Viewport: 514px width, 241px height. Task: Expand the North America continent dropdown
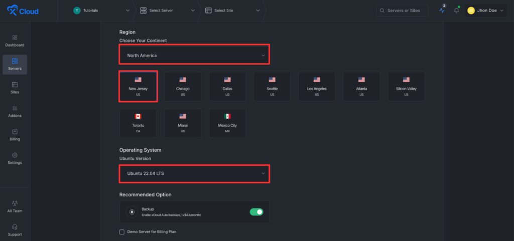point(194,55)
